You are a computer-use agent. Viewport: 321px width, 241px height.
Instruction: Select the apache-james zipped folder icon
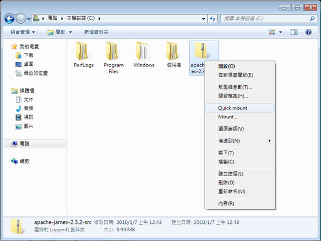point(202,50)
